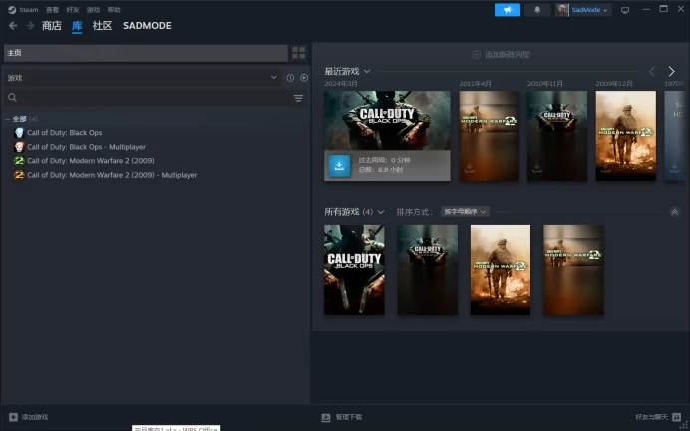This screenshot has height=431, width=690.
Task: Click the SadMode avatar picture
Action: pyautogui.click(x=562, y=10)
